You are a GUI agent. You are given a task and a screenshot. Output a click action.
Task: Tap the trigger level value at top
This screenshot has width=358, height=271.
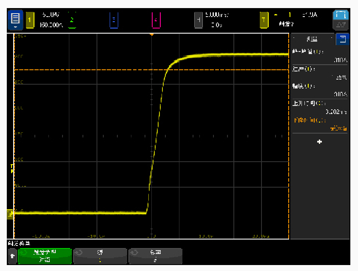click(x=310, y=15)
